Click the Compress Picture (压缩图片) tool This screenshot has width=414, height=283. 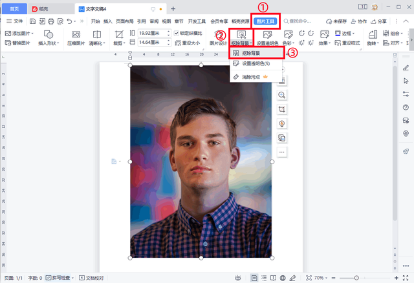(x=76, y=38)
